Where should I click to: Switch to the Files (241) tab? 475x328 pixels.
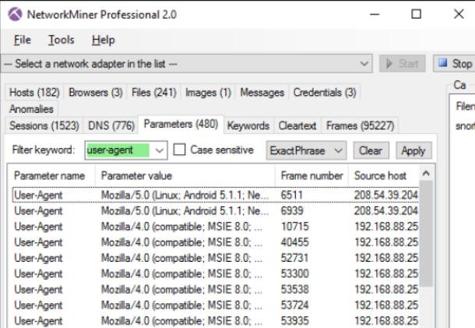[154, 93]
